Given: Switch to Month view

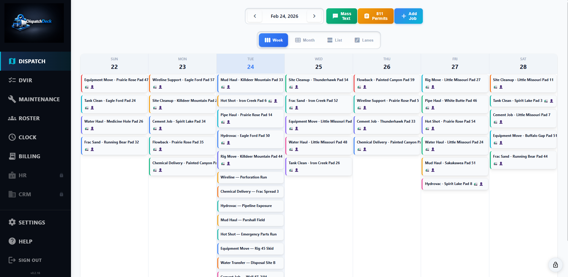Looking at the screenshot, I should [x=305, y=40].
